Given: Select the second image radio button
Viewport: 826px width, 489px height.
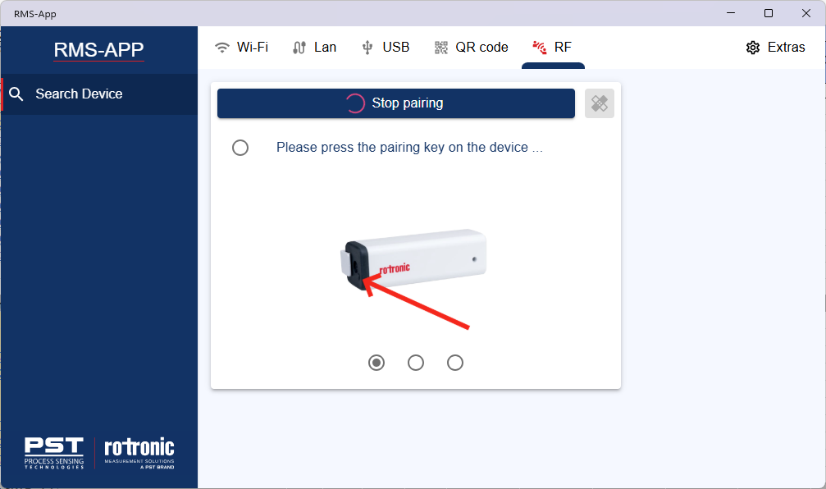Looking at the screenshot, I should pyautogui.click(x=416, y=363).
